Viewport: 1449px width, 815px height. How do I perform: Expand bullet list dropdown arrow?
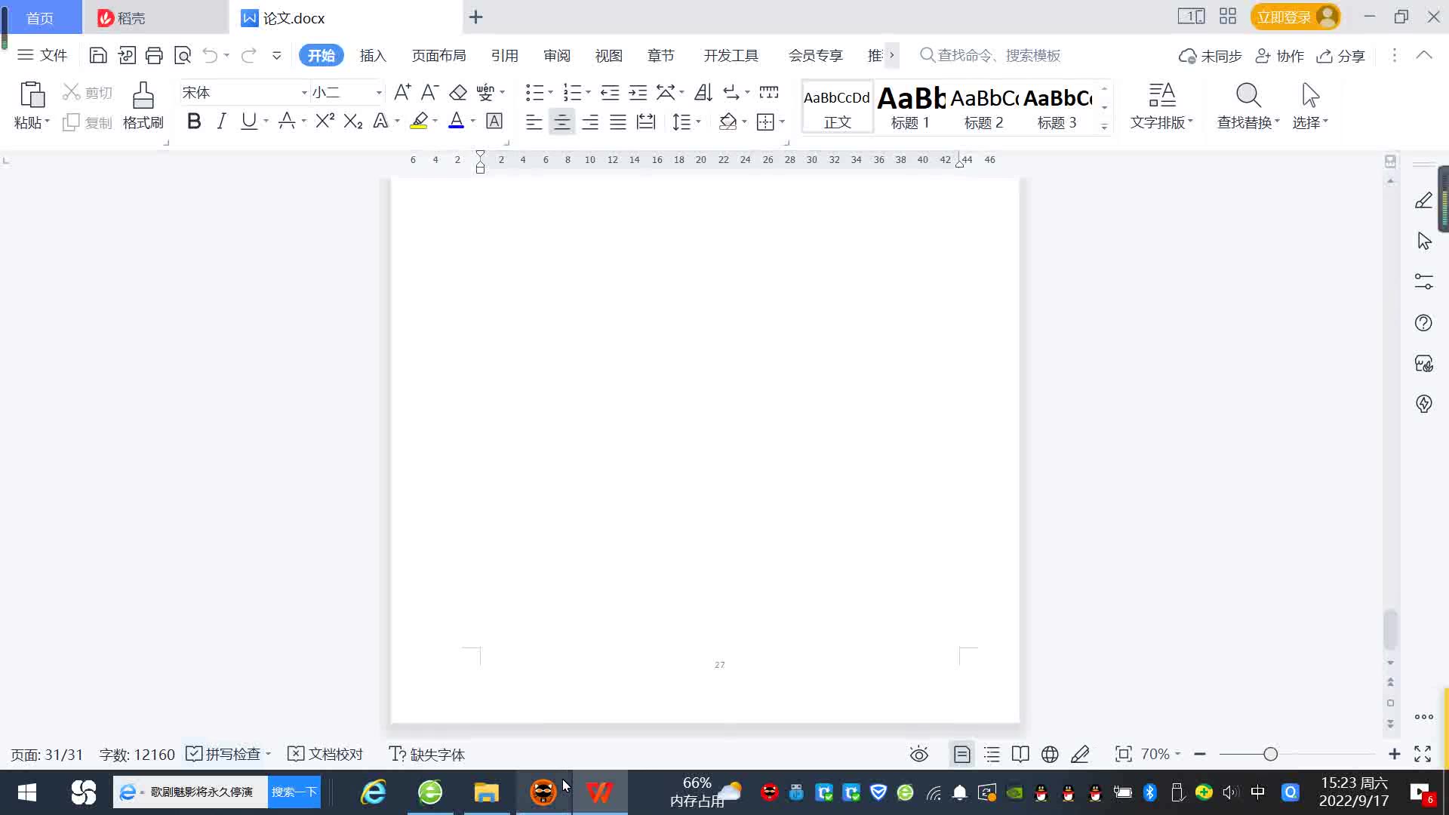pyautogui.click(x=550, y=93)
